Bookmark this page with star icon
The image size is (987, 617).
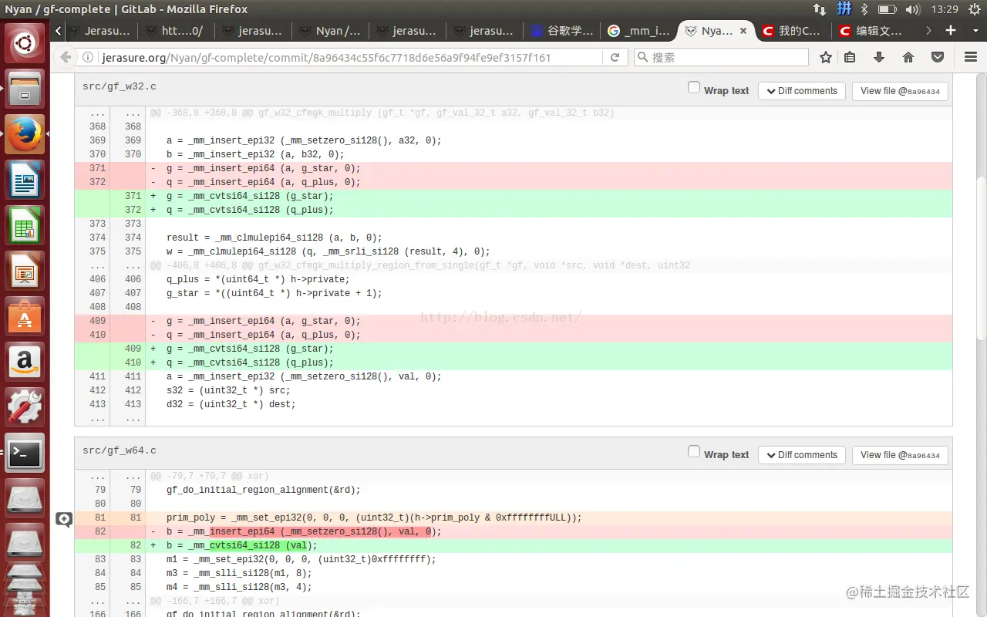coord(826,57)
